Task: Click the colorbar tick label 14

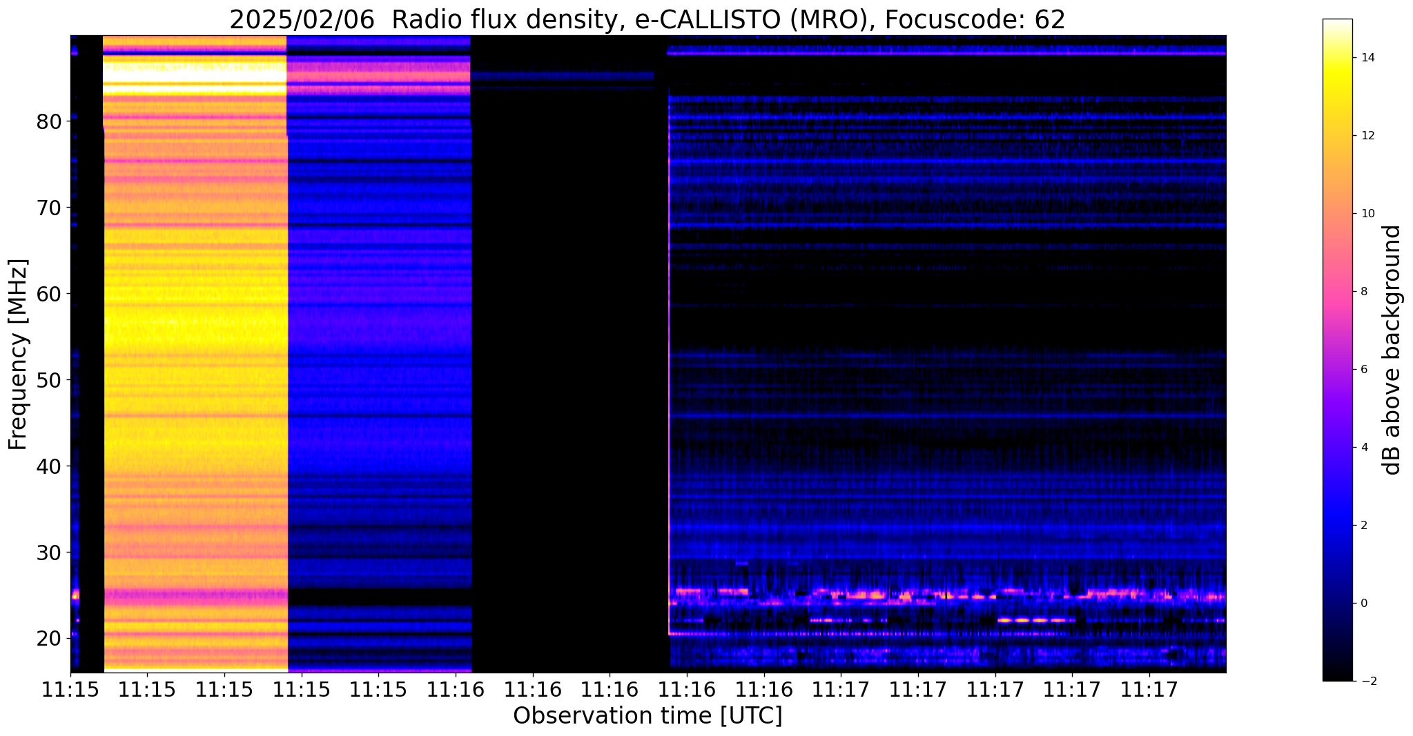Action: (x=1367, y=58)
